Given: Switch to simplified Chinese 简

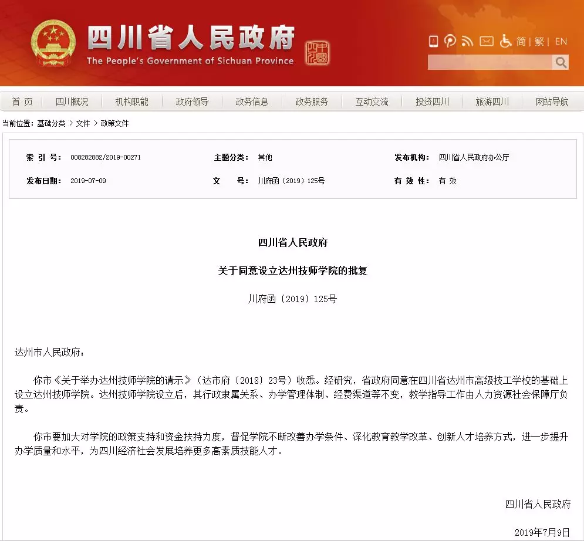Looking at the screenshot, I should [x=521, y=41].
